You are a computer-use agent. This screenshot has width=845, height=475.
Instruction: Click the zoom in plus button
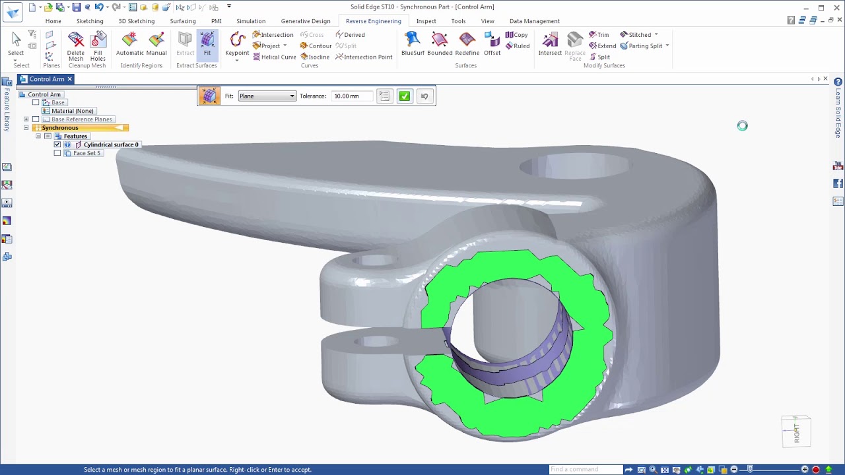click(805, 470)
